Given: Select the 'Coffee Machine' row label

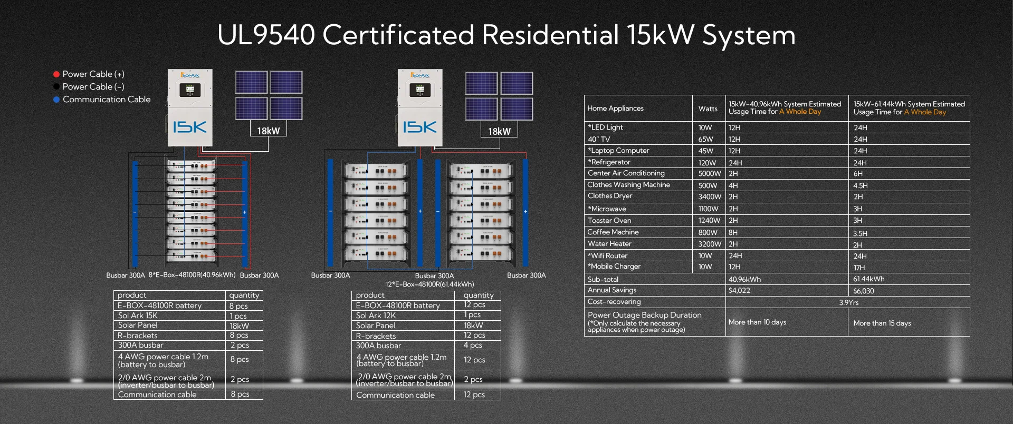Looking at the screenshot, I should pyautogui.click(x=613, y=232).
